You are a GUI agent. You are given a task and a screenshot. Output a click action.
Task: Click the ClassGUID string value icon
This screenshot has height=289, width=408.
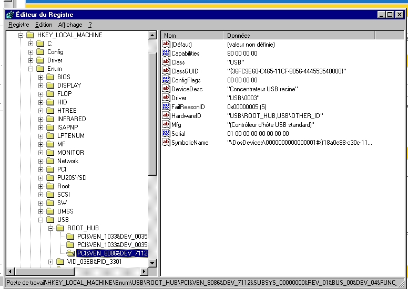[x=166, y=71]
